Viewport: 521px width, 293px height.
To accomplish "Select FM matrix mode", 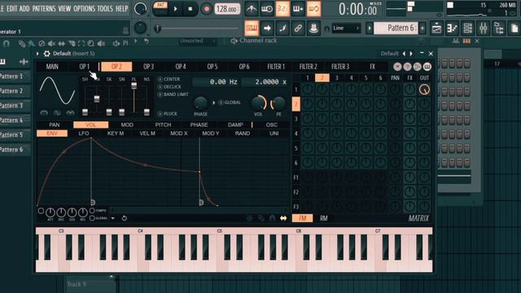I will point(302,218).
